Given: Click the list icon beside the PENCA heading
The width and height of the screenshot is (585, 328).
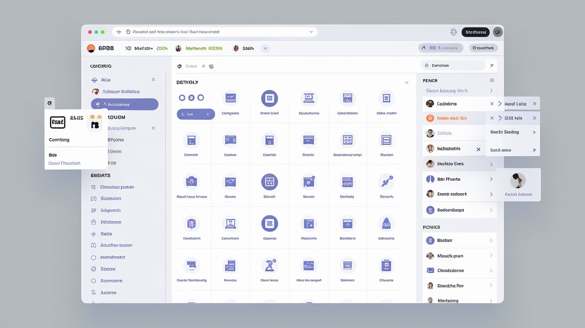Looking at the screenshot, I should click(x=492, y=81).
